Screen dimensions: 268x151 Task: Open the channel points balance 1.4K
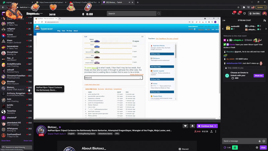pyautogui.click(x=227, y=148)
